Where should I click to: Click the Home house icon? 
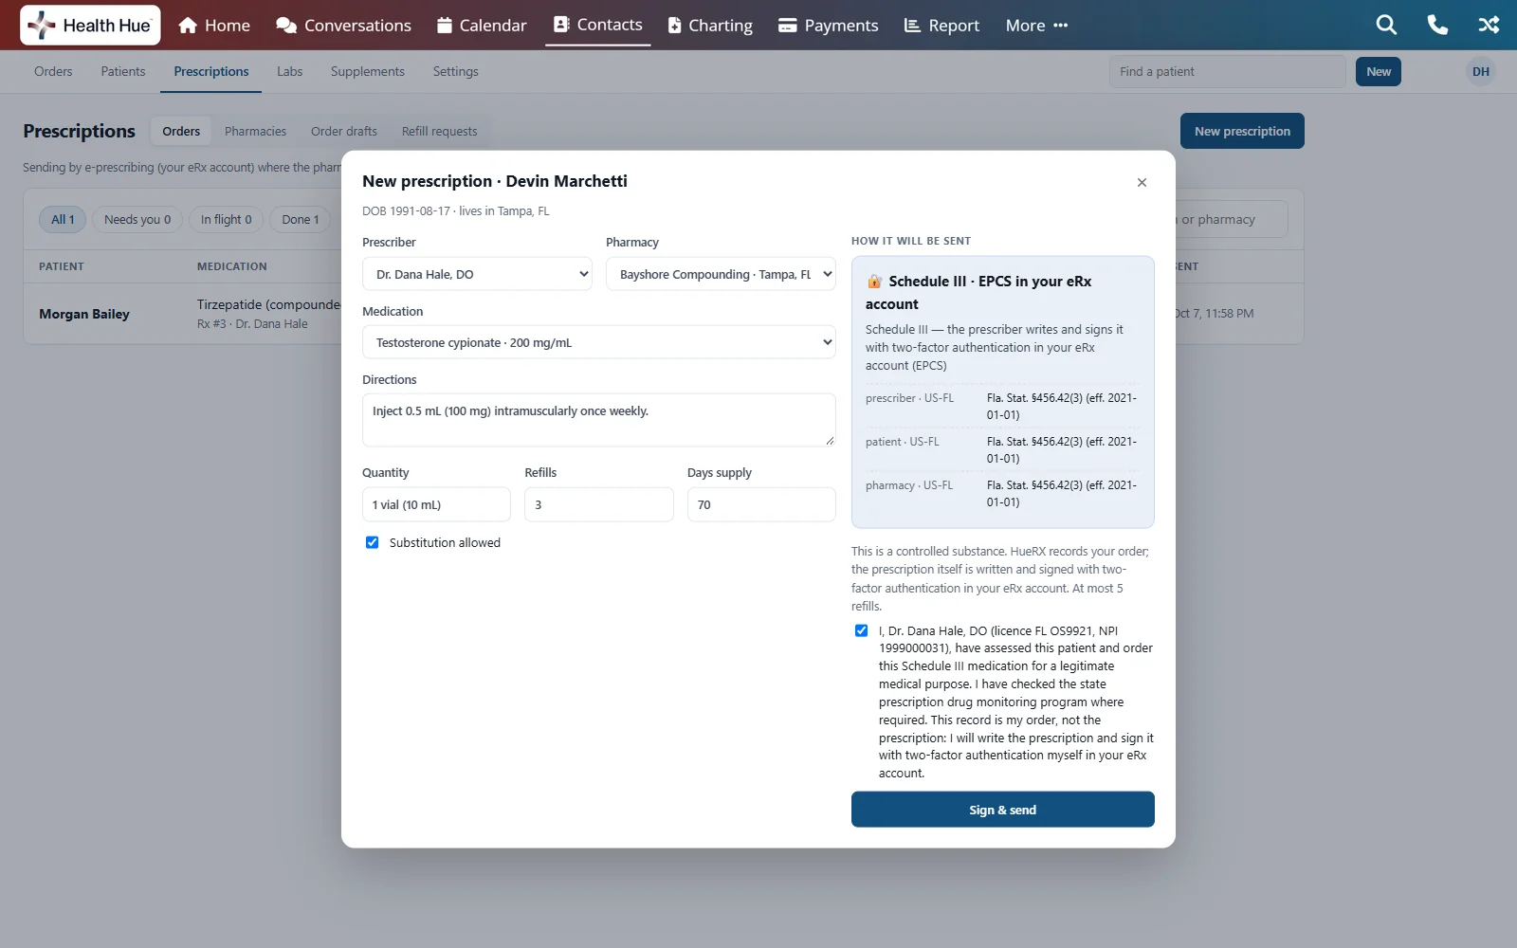click(188, 26)
